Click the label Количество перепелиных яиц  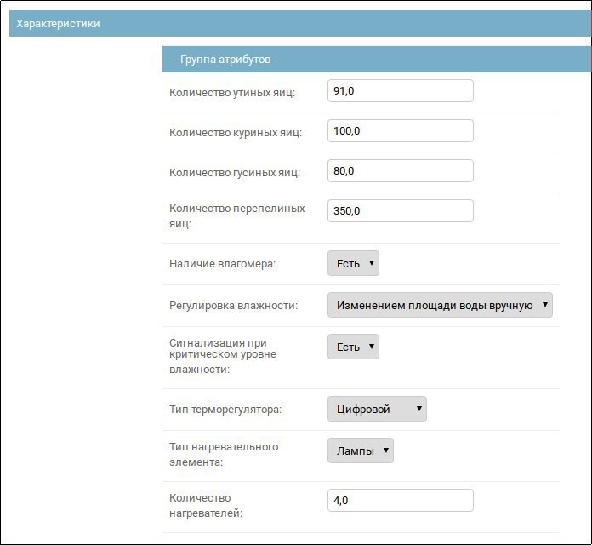236,215
